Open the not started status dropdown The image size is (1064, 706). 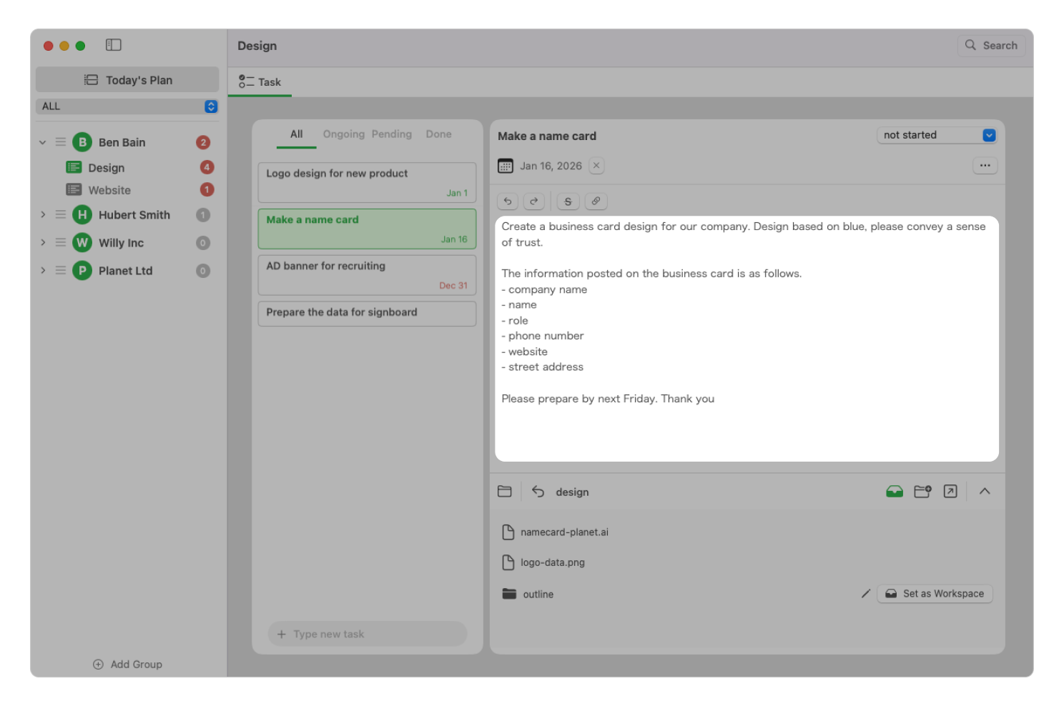[x=936, y=135]
